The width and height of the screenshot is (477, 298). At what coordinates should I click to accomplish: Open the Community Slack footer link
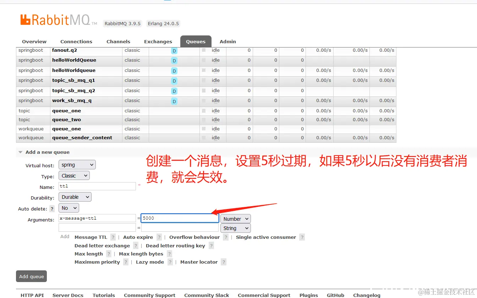click(x=207, y=295)
